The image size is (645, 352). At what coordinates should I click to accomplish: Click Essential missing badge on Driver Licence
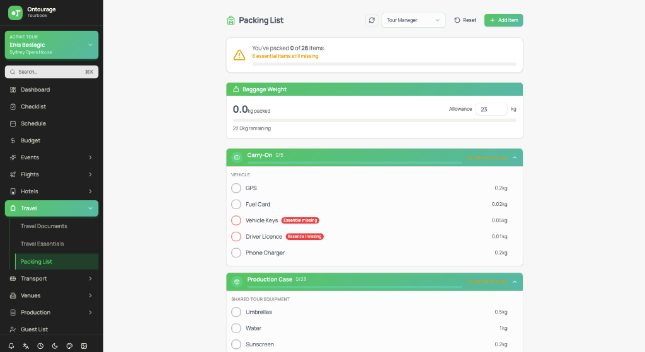click(x=305, y=236)
